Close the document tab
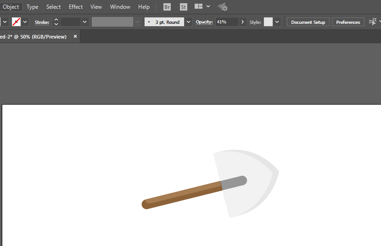Viewport: 381px width, 246px height. (75, 36)
